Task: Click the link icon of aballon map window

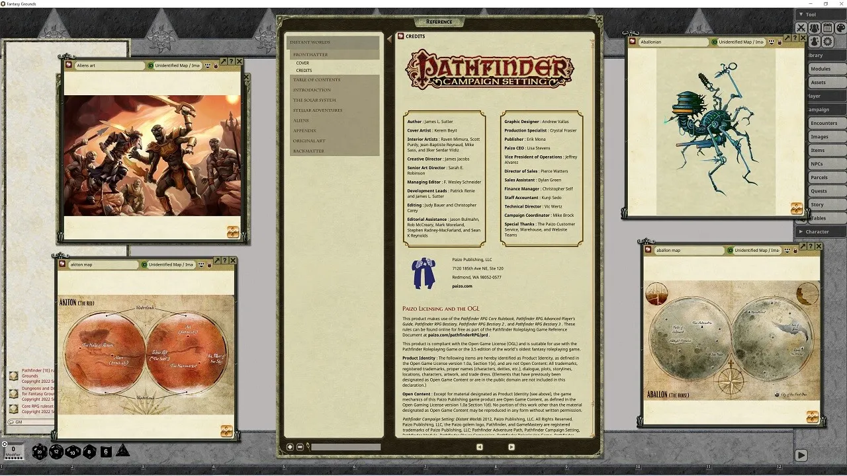Action: point(649,251)
